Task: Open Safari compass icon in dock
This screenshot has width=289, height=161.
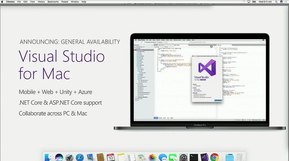Action: pyautogui.click(x=80, y=157)
